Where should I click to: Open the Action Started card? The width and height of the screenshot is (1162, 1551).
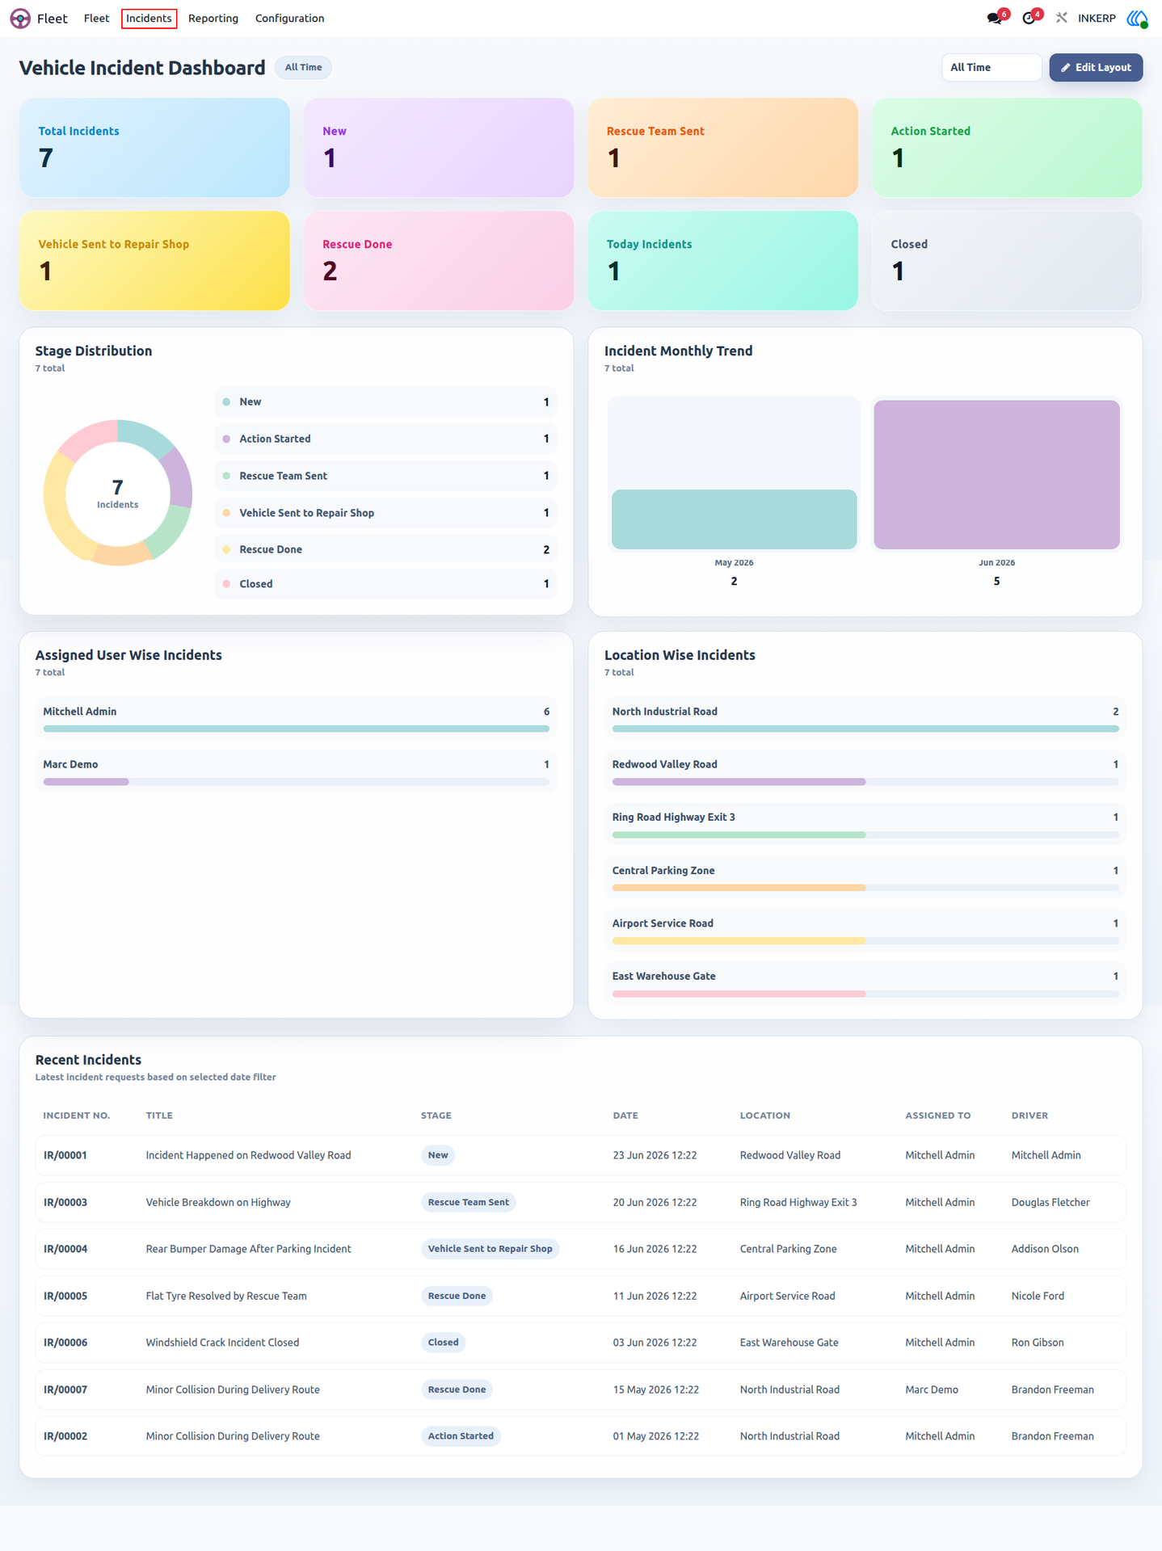[1007, 148]
